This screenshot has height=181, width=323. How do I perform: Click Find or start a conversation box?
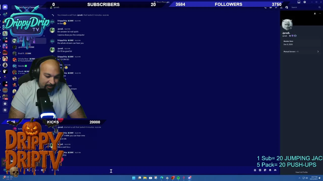click(x=29, y=7)
